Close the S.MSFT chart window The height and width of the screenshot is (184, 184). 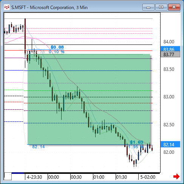pyautogui.click(x=174, y=7)
